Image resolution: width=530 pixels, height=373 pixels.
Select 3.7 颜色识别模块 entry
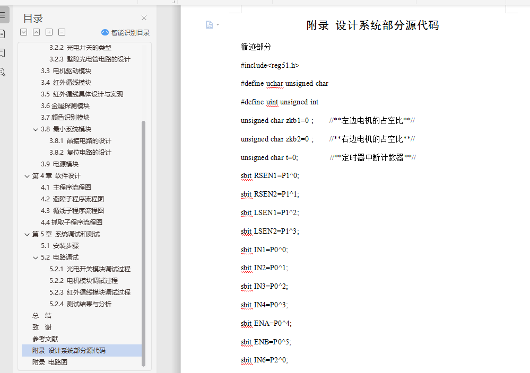pyautogui.click(x=65, y=118)
